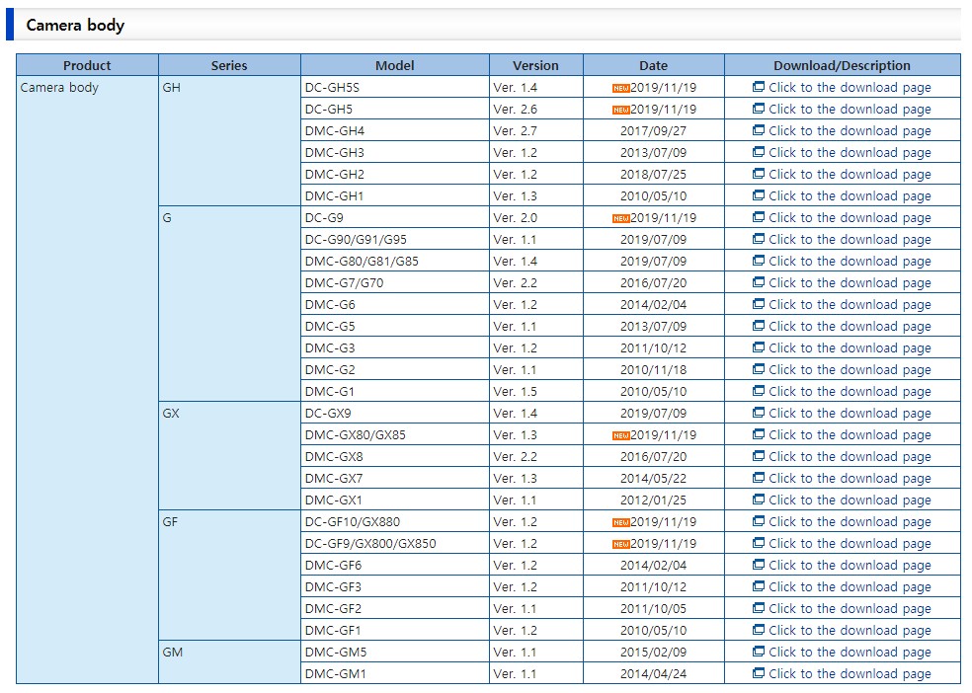Click the window icon in the DMC-GF2 row

pos(758,607)
